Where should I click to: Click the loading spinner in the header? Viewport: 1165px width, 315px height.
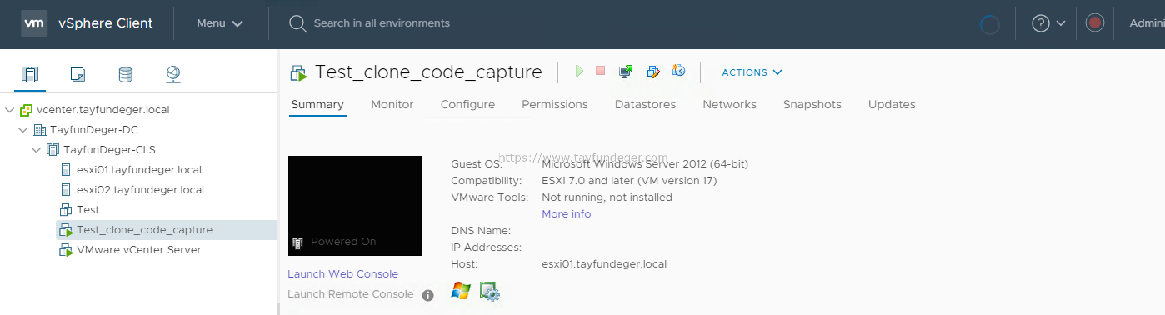tap(989, 25)
